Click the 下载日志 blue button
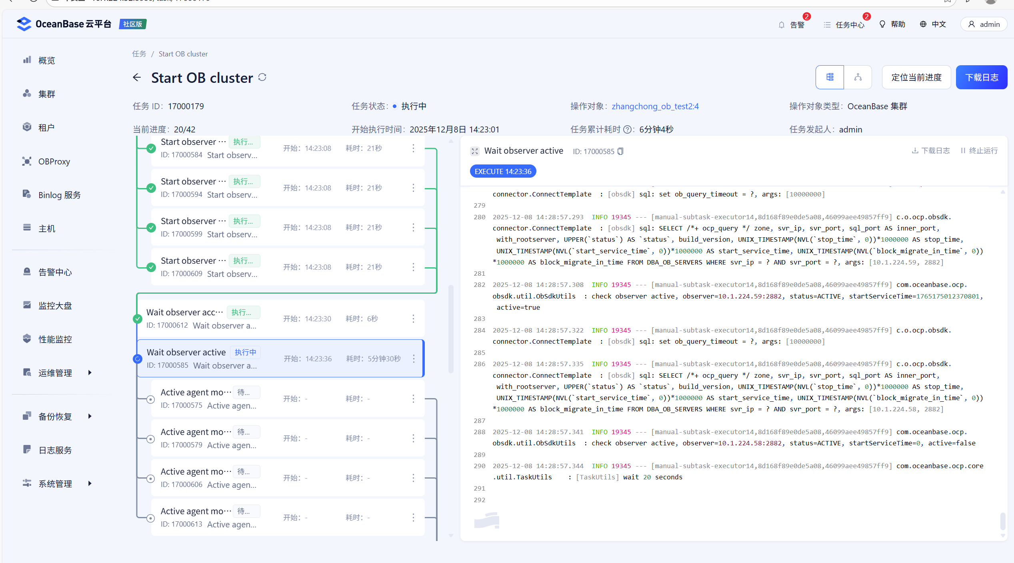 point(981,77)
